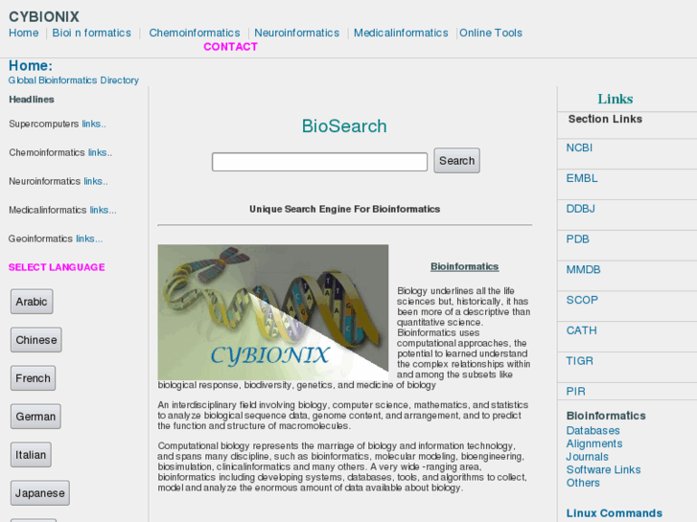This screenshot has width=697, height=522.
Task: Open Software Links in sidebar
Action: (603, 469)
